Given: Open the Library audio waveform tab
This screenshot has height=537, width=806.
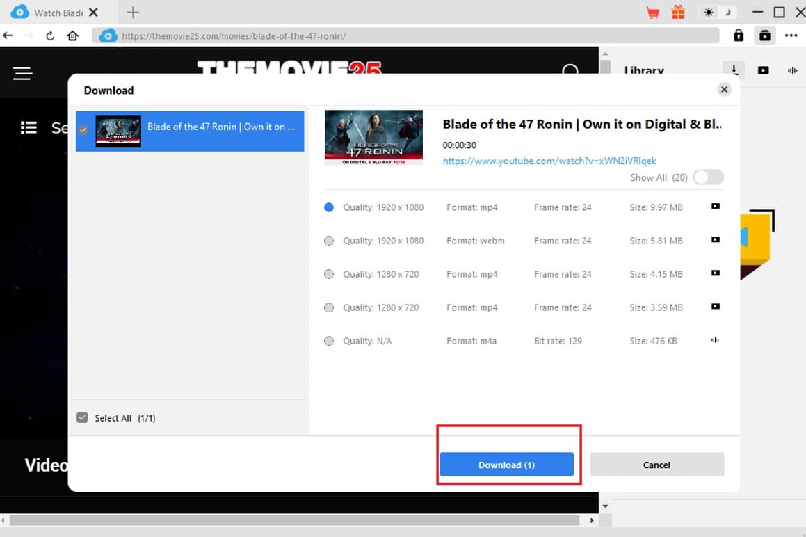Looking at the screenshot, I should pos(791,70).
